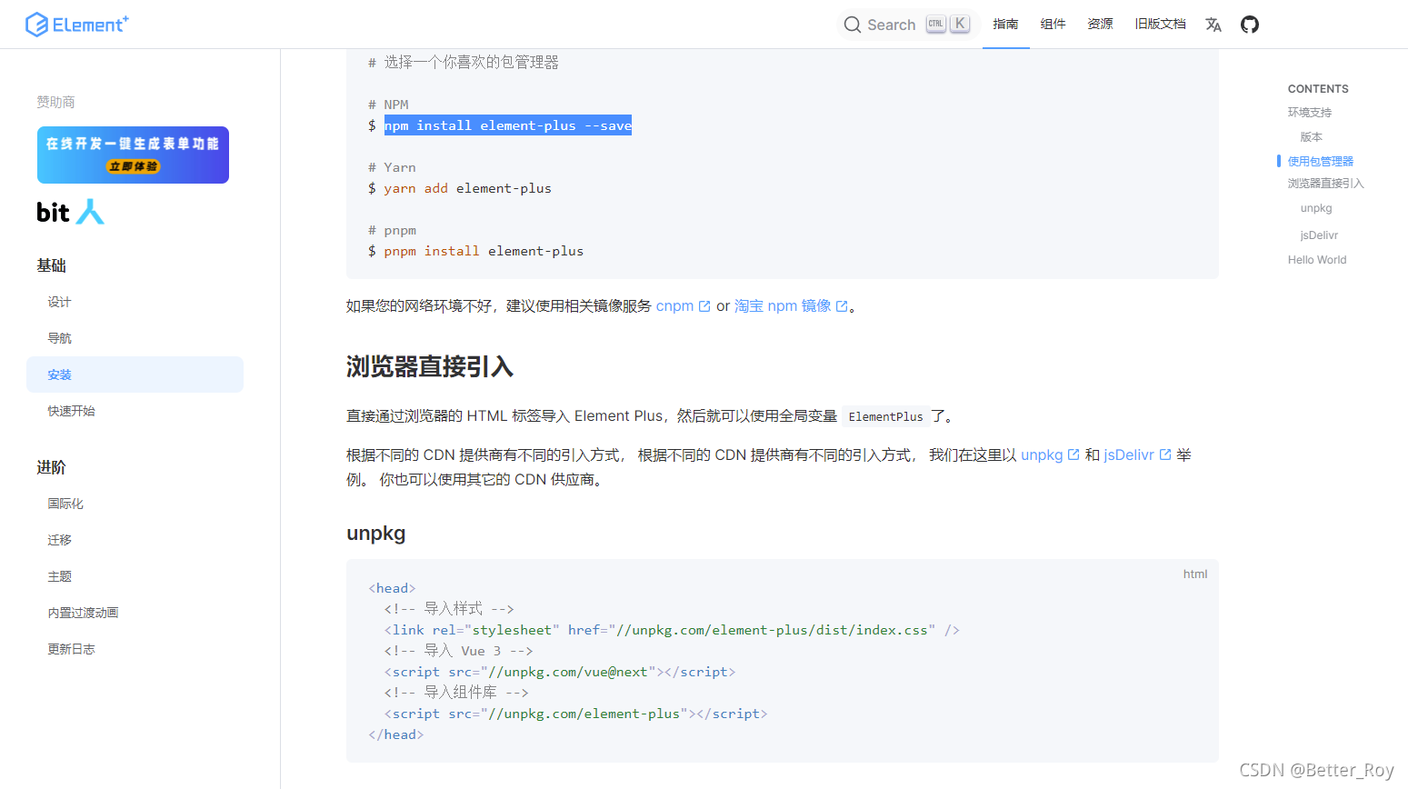
Task: Switch to the 组件 tab
Action: [x=1053, y=25]
